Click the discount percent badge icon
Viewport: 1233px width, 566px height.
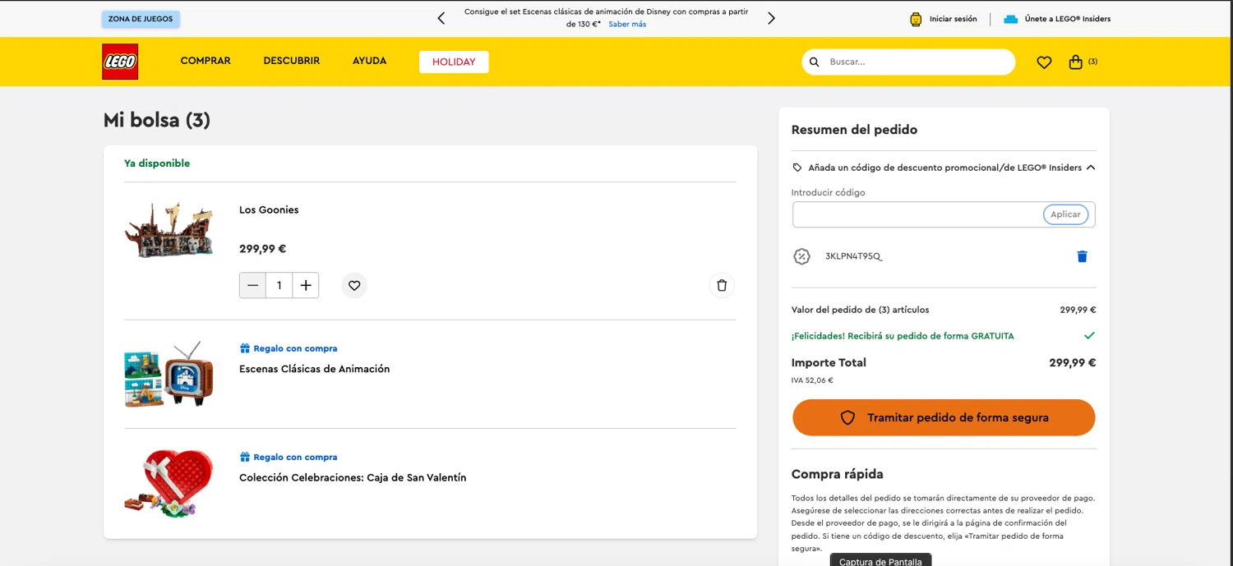click(801, 256)
